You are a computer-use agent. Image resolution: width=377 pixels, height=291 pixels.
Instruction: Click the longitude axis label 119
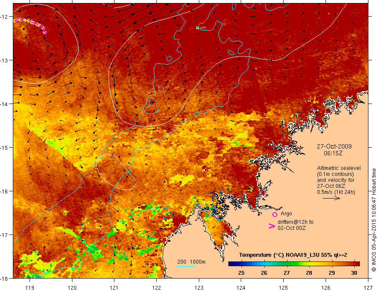(30, 288)
